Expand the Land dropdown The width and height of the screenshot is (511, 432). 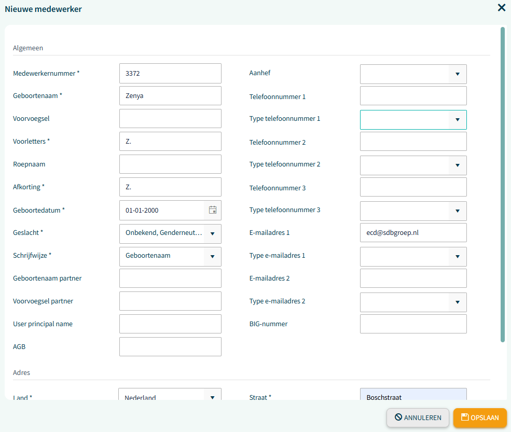tap(212, 397)
